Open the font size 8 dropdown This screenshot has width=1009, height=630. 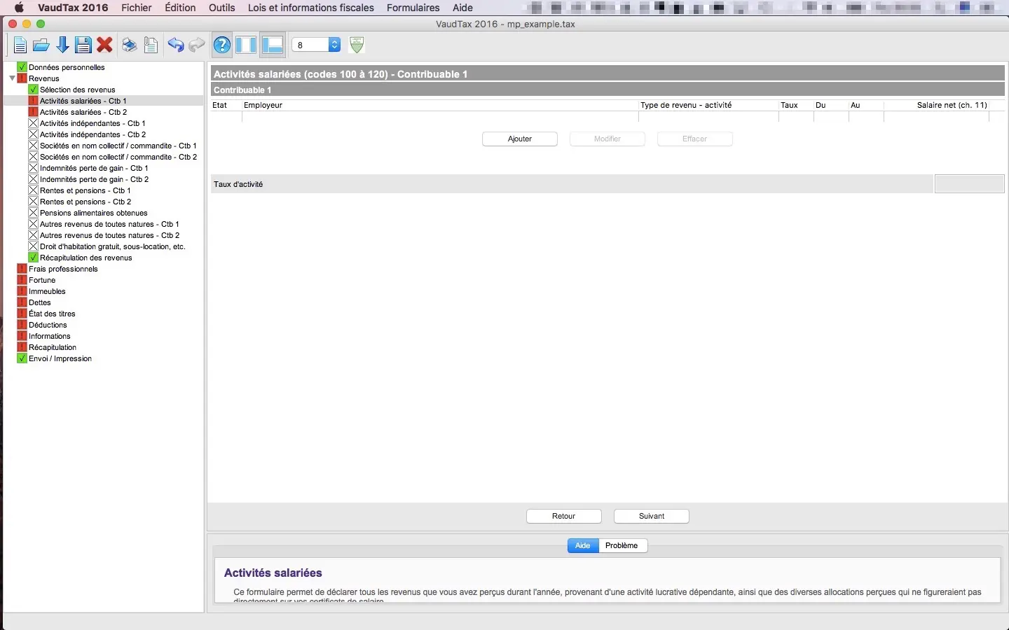click(316, 45)
